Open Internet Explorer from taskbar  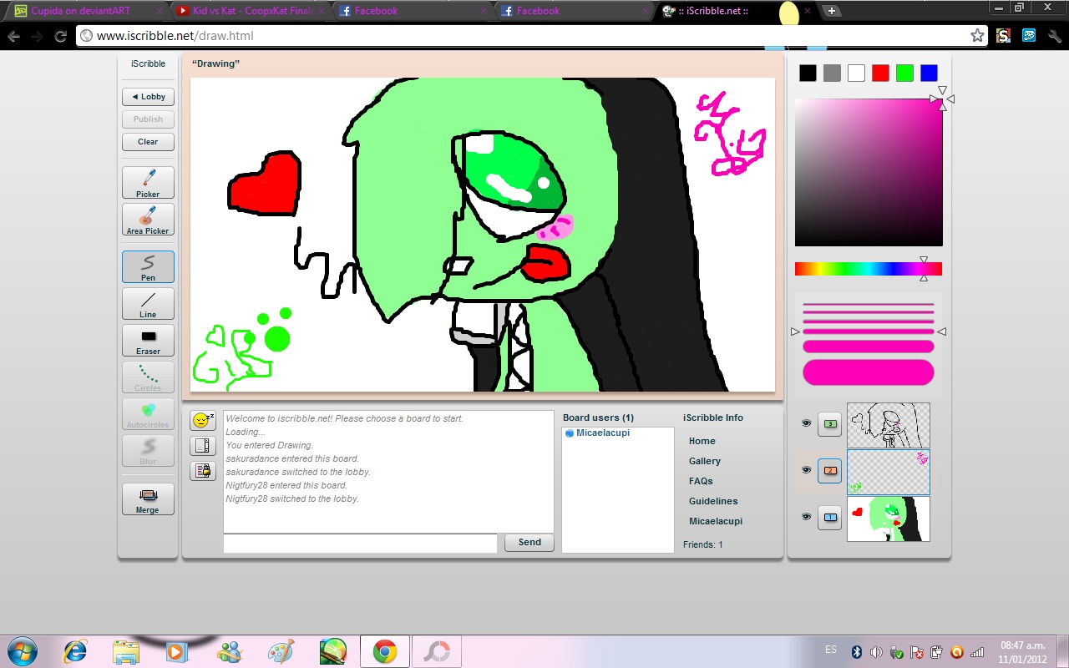coord(75,651)
